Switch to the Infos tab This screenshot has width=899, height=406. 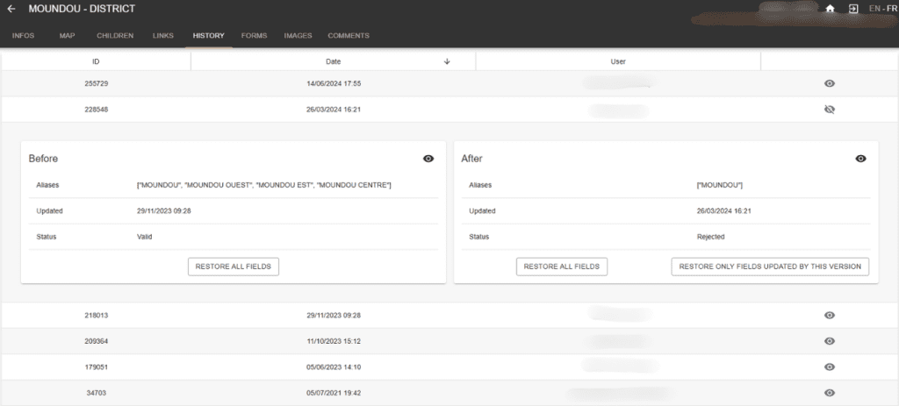23,36
